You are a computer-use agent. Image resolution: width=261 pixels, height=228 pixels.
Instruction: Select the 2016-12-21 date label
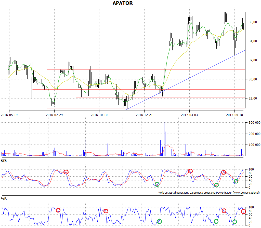point(144,115)
